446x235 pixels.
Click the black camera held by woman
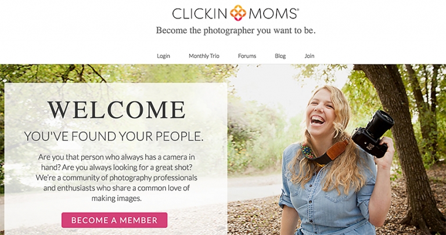click(x=373, y=133)
